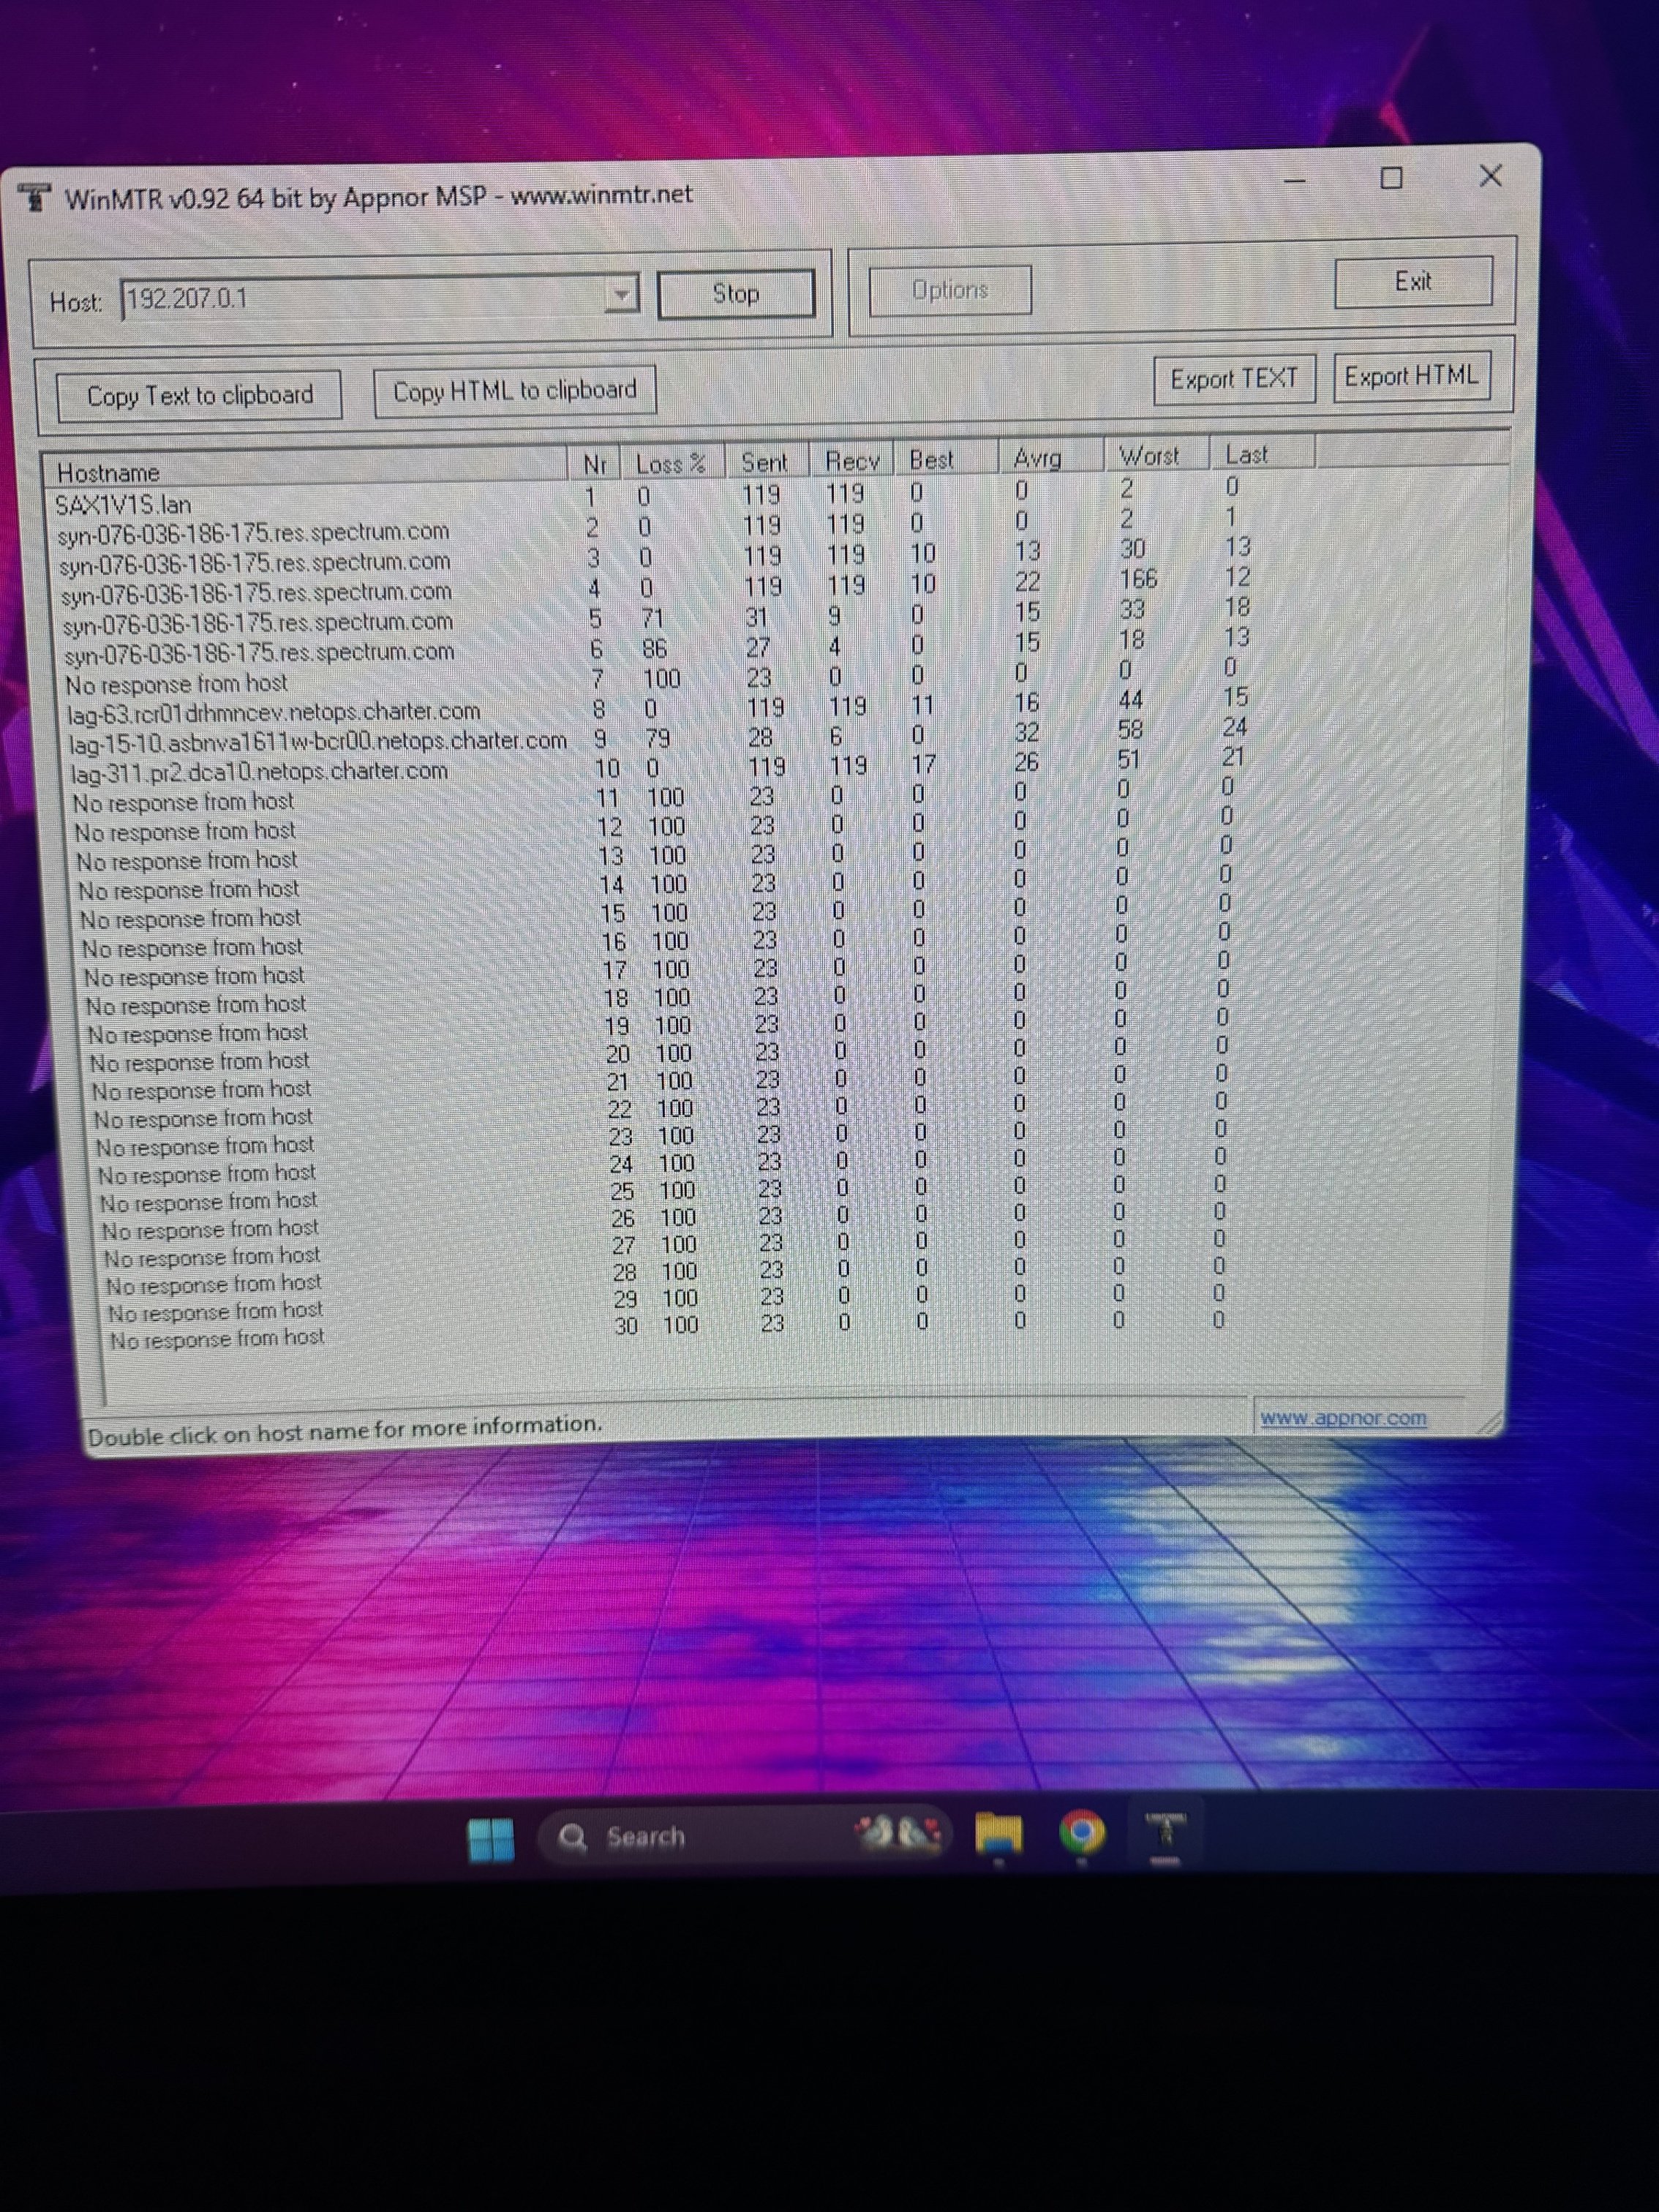Screen dimensions: 1659x2212
Task: Click Copy HTML to clipboard button
Action: coord(514,391)
